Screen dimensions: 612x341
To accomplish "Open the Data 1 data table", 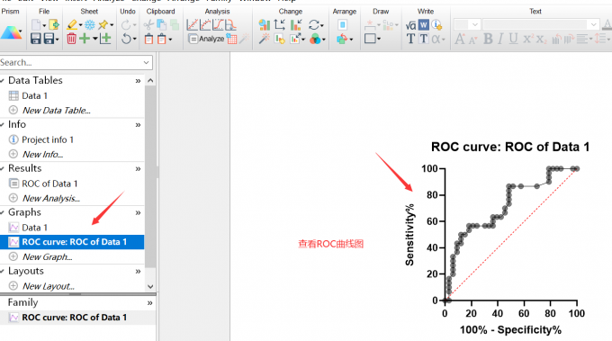I will 34,95.
